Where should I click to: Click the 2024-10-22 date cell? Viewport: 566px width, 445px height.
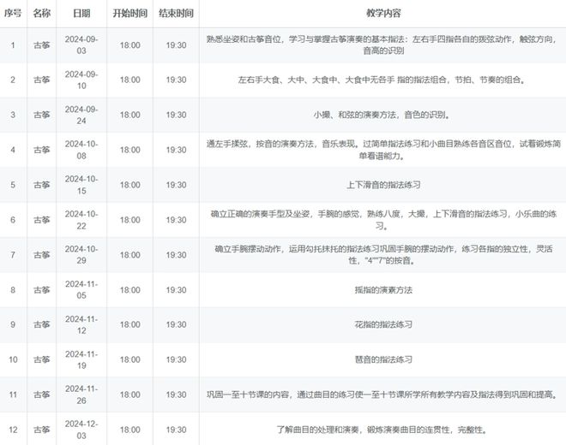point(81,220)
